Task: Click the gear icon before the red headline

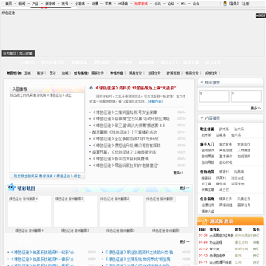Action: [x=92, y=88]
